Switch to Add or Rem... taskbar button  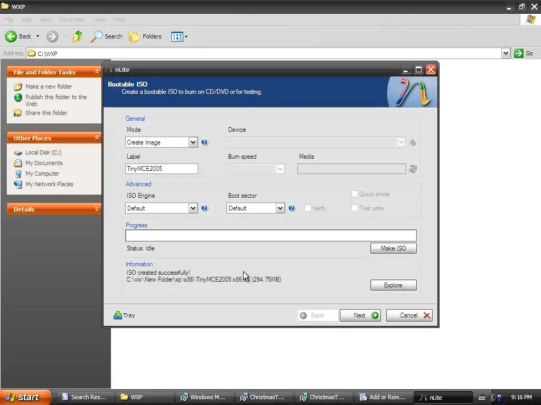click(x=384, y=397)
